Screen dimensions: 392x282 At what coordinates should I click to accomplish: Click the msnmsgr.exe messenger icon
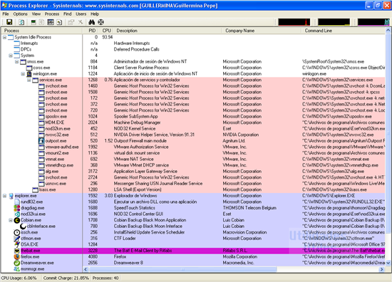17,269
